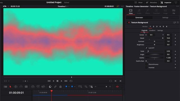180x101 pixels.
Task: Click the Detail slider
Action: [x=154, y=38]
